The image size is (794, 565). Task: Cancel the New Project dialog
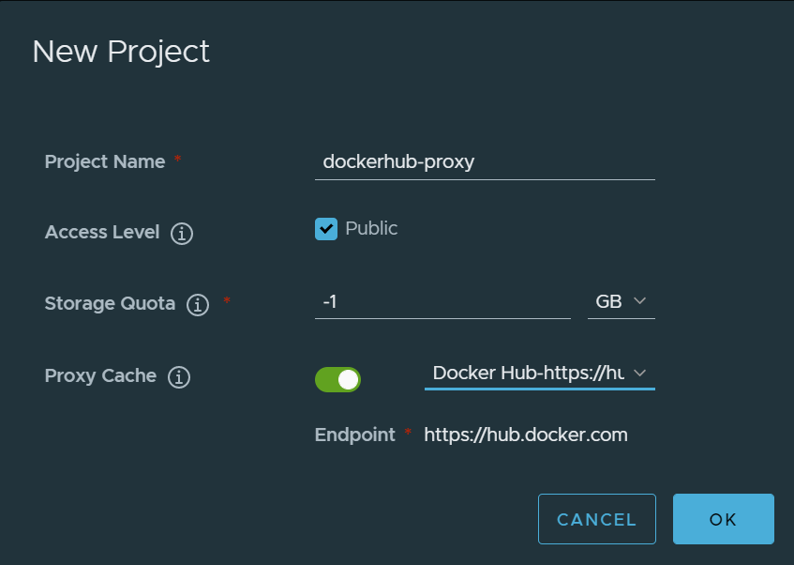[x=596, y=519]
